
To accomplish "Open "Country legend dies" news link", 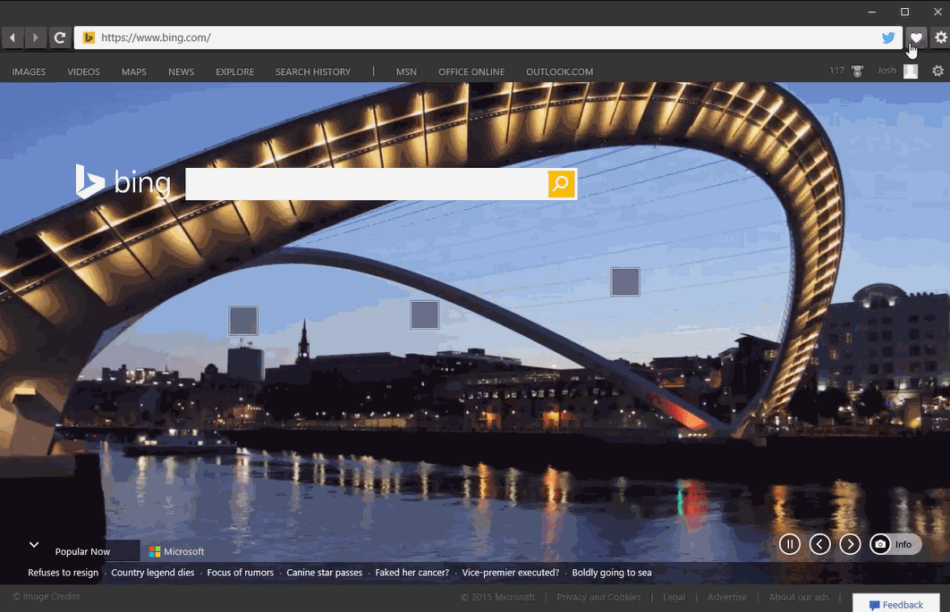I will 152,573.
